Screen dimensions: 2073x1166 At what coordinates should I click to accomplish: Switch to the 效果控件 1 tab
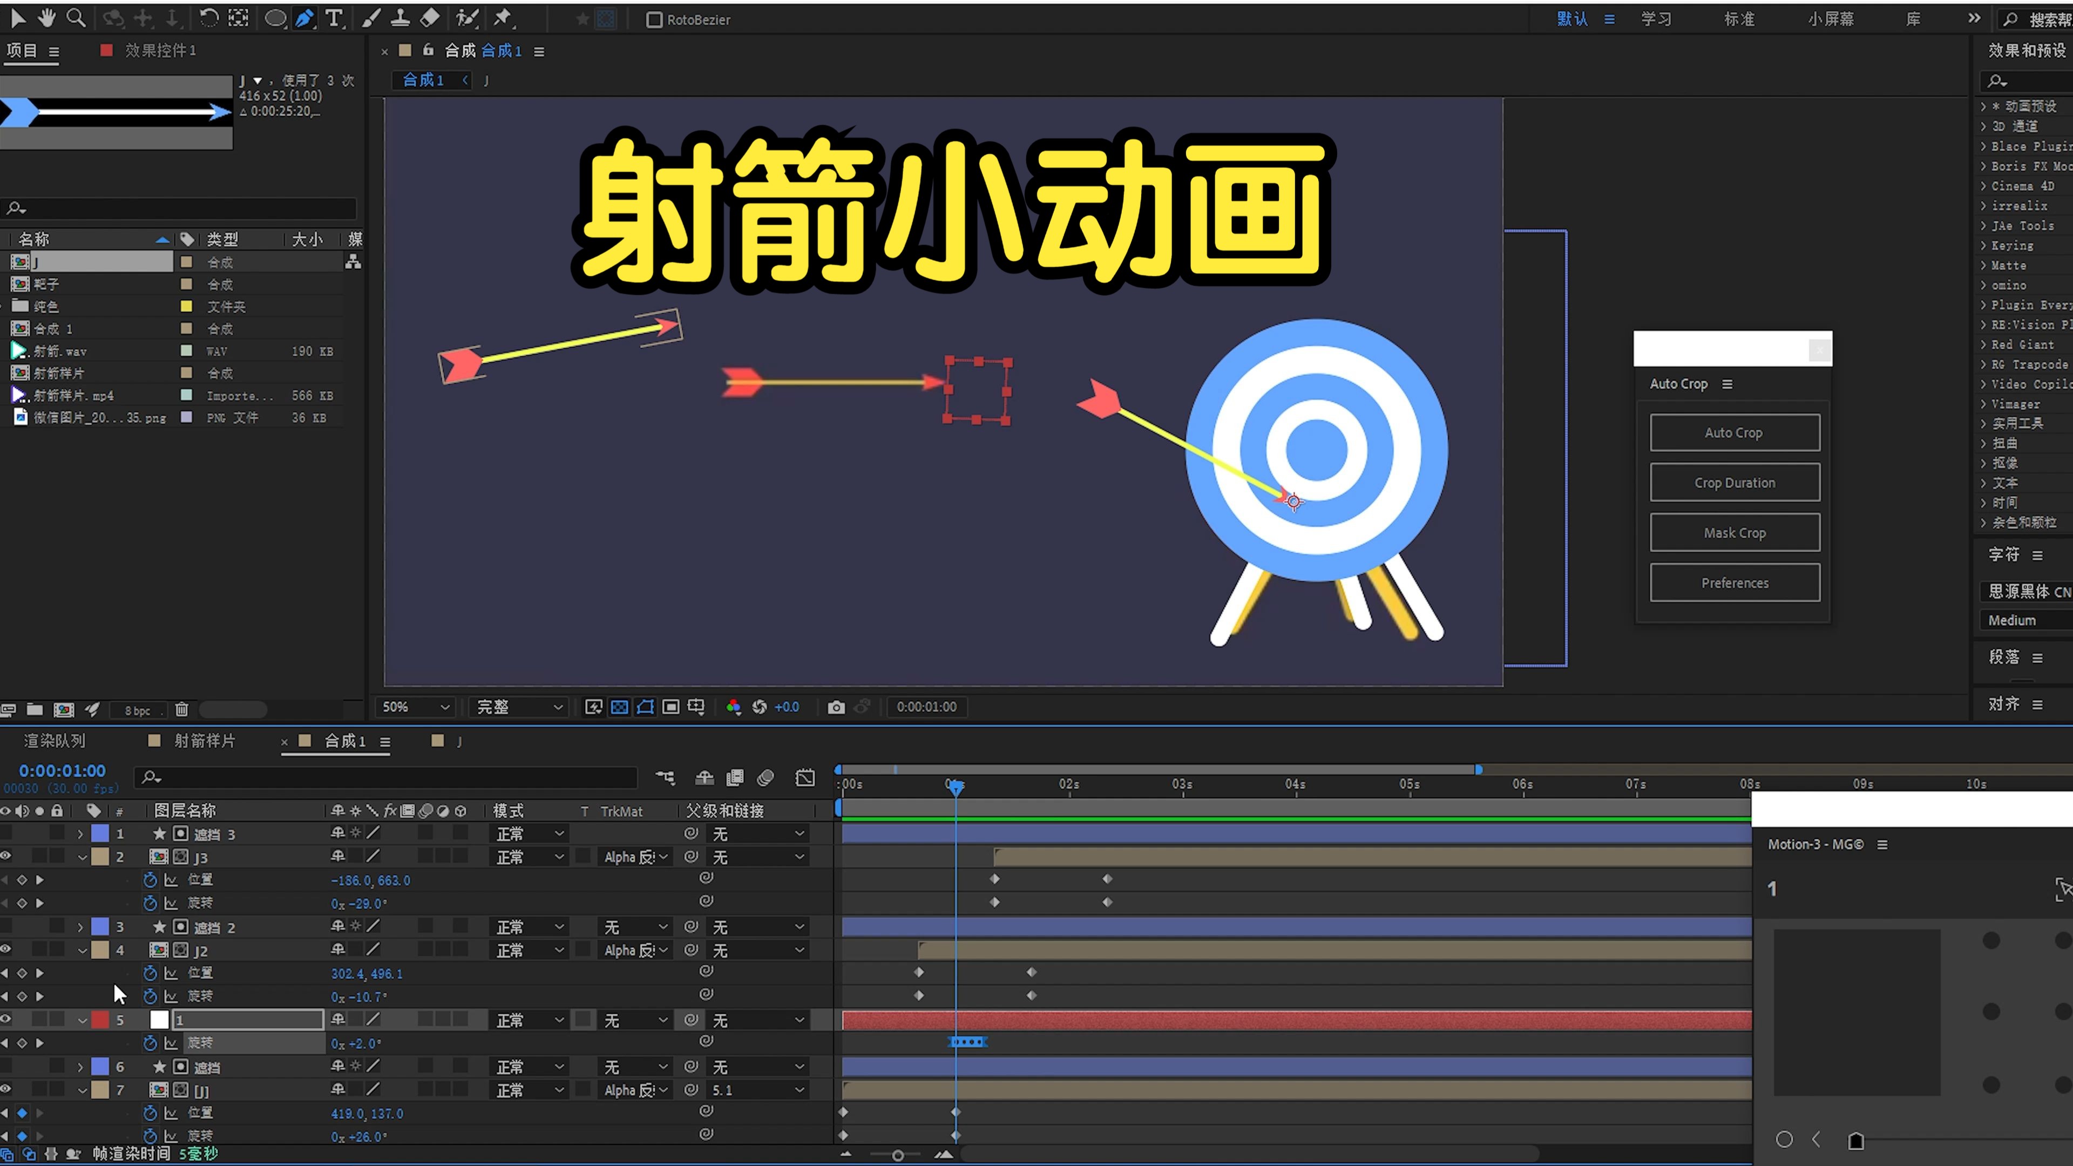pyautogui.click(x=160, y=50)
